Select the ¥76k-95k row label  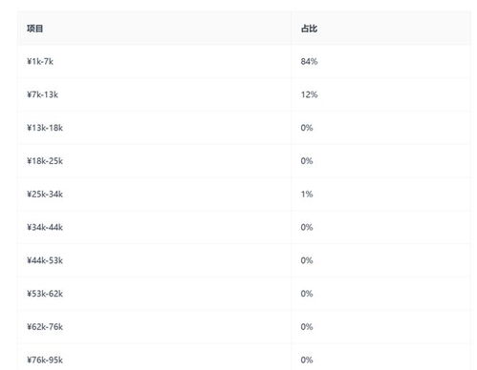tap(45, 360)
